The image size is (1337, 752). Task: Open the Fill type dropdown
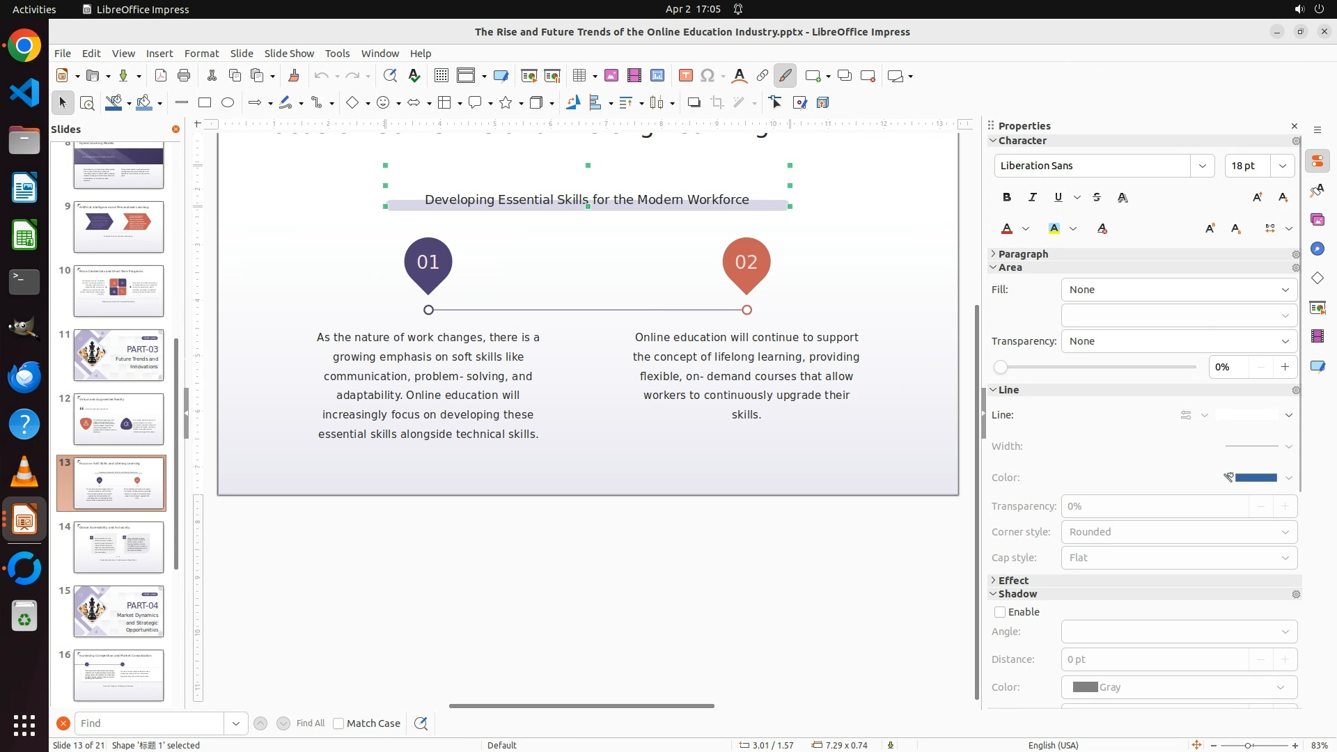(x=1179, y=290)
